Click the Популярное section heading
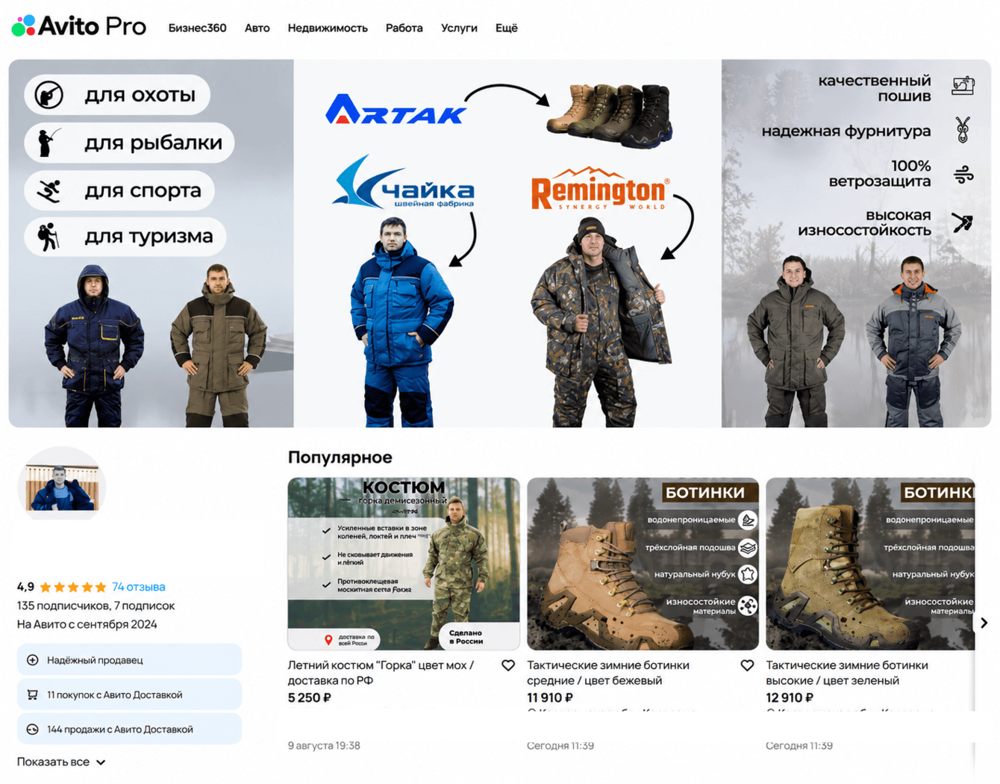This screenshot has width=1000, height=784. (x=340, y=457)
